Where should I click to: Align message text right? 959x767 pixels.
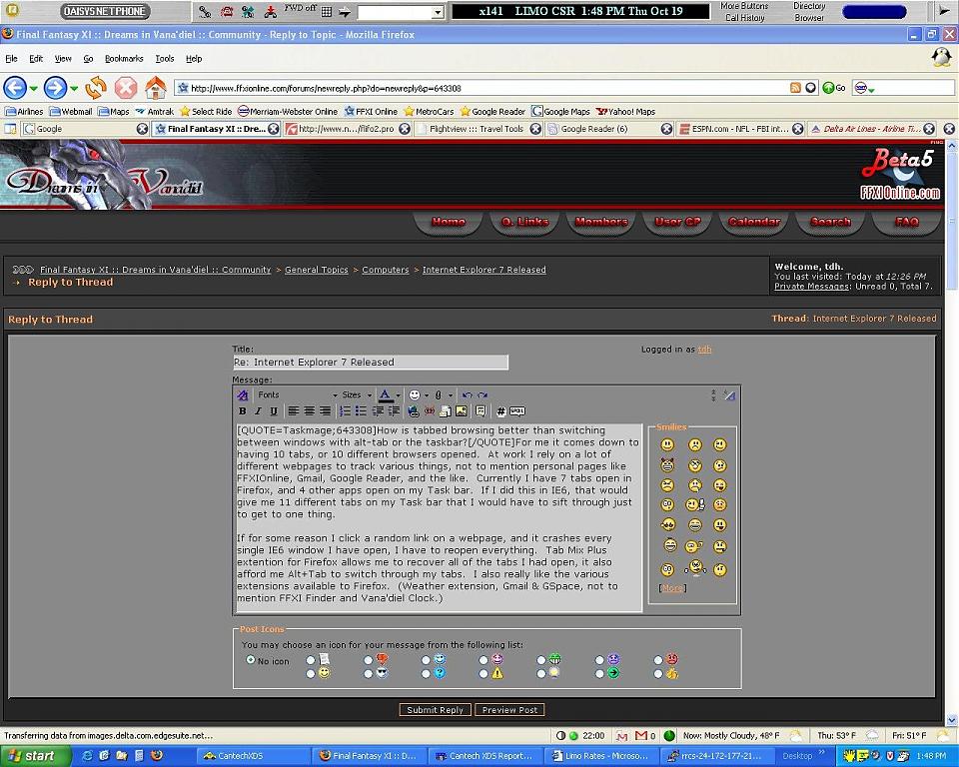(326, 411)
